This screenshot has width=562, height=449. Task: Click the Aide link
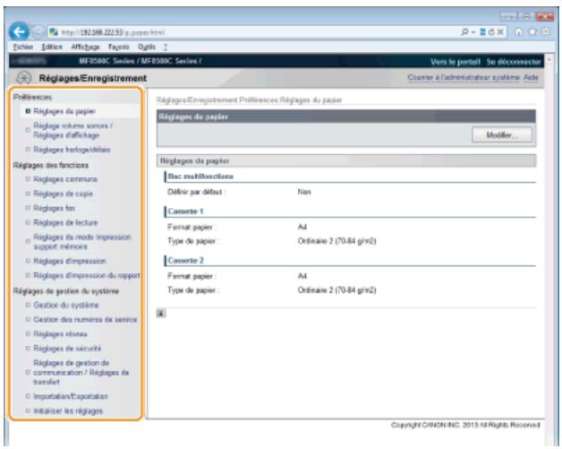pos(531,78)
